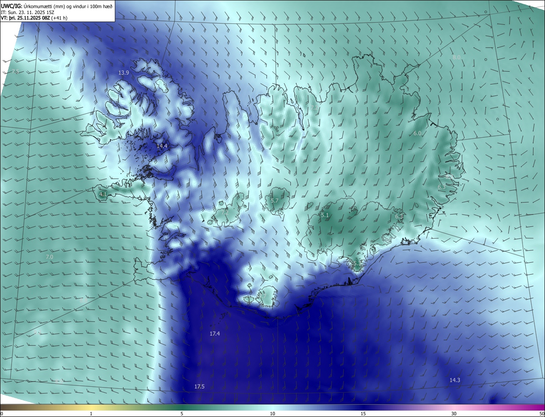
Task: Click the 8.0 value in the northeast
Action: (x=456, y=57)
